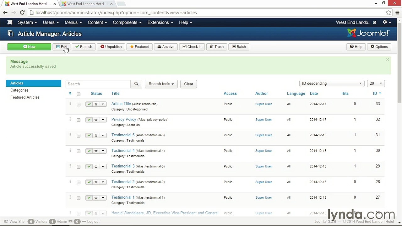The image size is (402, 226).
Task: Toggle the featured star of Testimonial 3
Action: (x=96, y=166)
